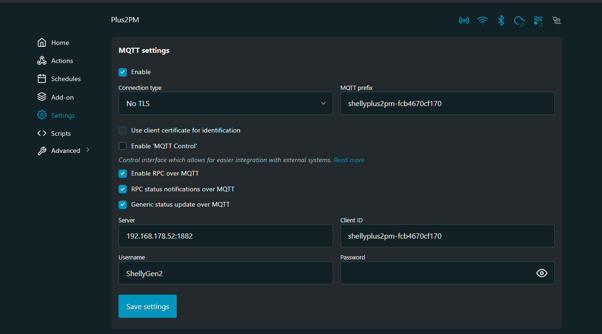Click the Scripts code brackets icon
This screenshot has width=602, height=334.
42,133
